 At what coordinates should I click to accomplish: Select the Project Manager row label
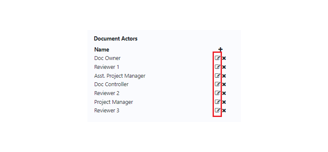[x=114, y=102]
